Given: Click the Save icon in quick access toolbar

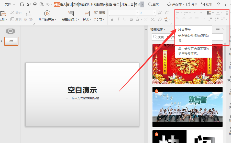Looking at the screenshot, I should tap(22, 4).
